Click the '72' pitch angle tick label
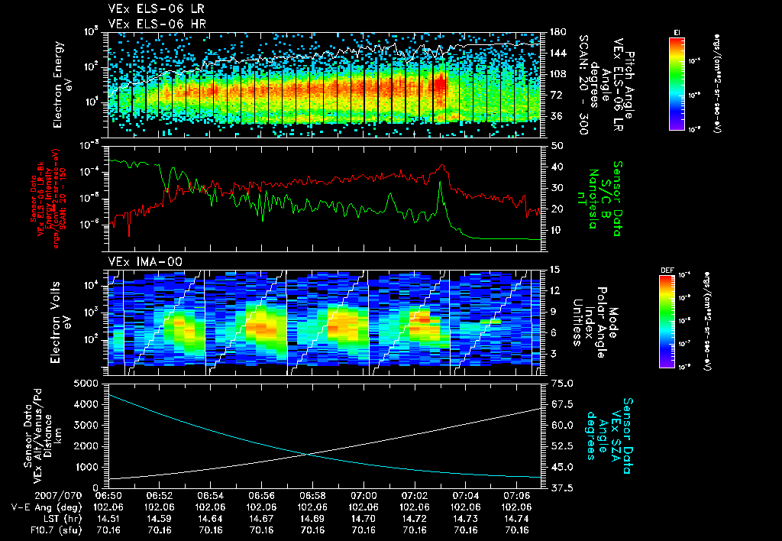 555,95
